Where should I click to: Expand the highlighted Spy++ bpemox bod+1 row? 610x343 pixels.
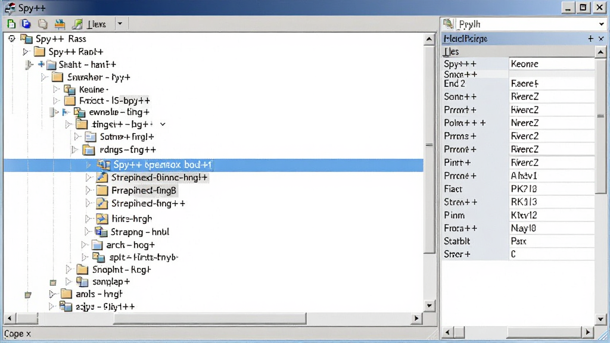click(x=89, y=165)
